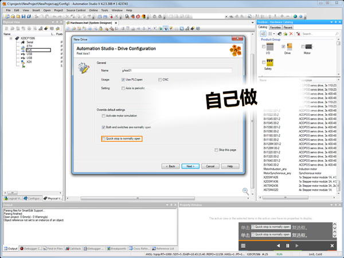Screen dimensions: 344x258
Task: Open the view mode dropdown arrow in the catalog toolbar
Action: click(x=274, y=34)
